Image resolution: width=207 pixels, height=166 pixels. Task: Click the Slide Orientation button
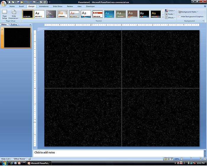click(14, 14)
